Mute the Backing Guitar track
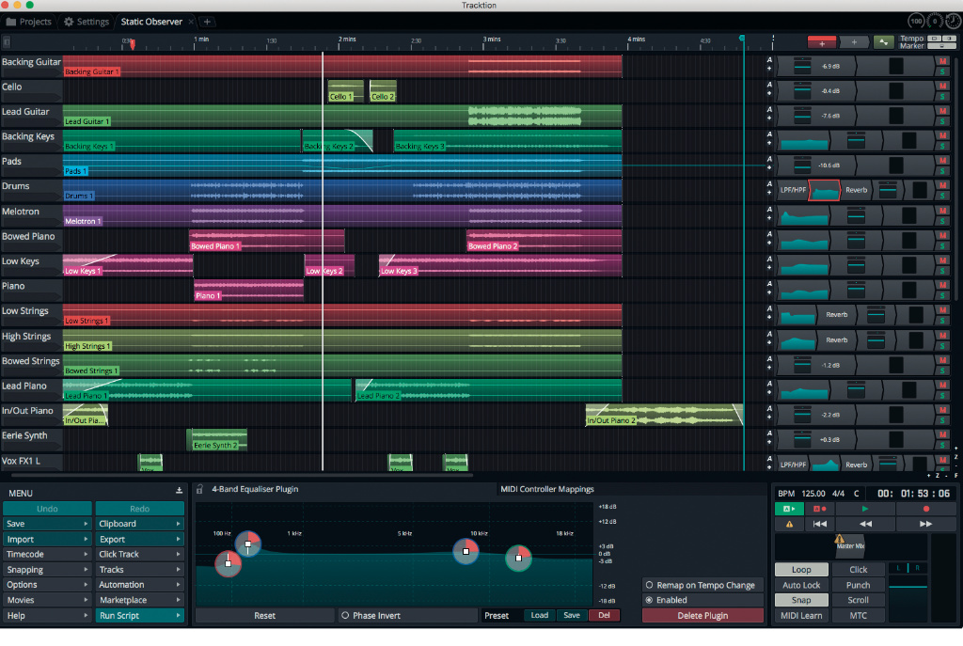 [x=942, y=61]
